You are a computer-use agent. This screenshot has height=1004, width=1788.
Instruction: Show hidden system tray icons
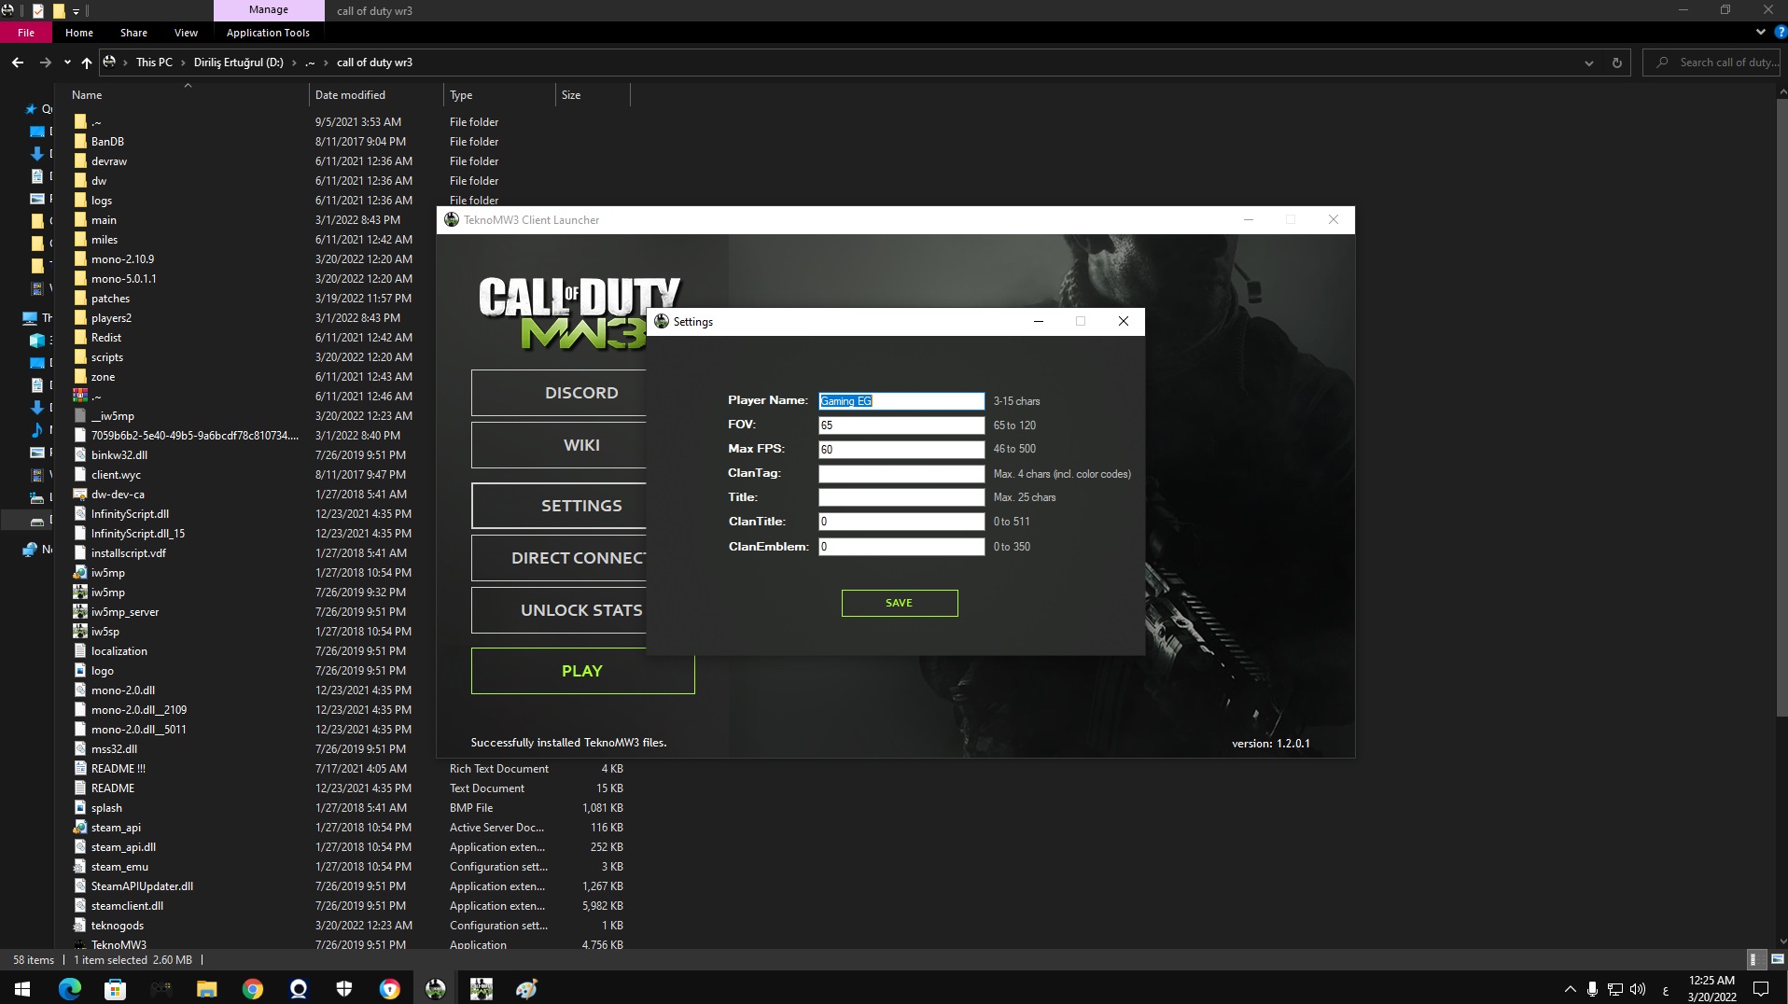1570,989
